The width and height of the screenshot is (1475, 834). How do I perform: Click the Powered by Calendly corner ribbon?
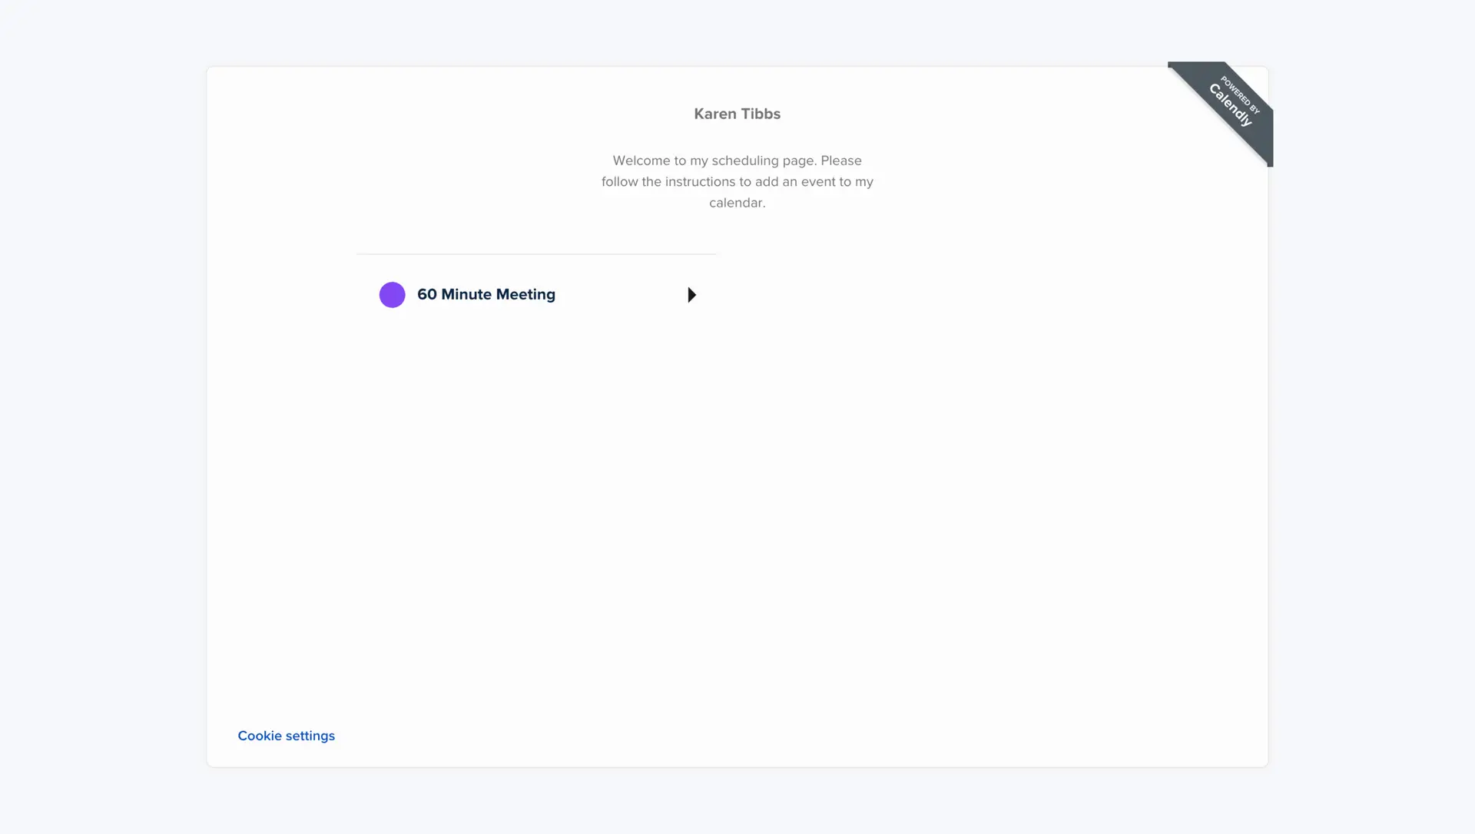tap(1228, 108)
